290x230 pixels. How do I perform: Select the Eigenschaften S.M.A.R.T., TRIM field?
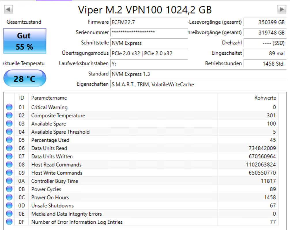[x=198, y=84]
